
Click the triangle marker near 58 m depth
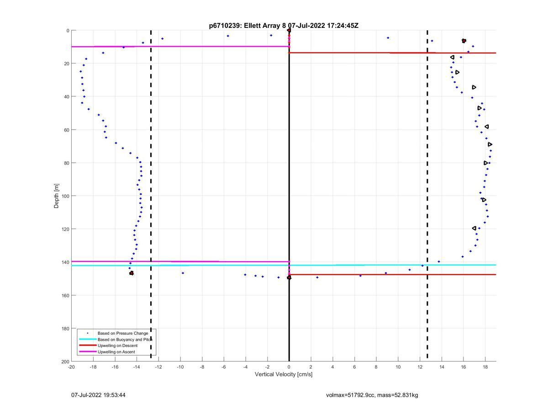point(487,127)
